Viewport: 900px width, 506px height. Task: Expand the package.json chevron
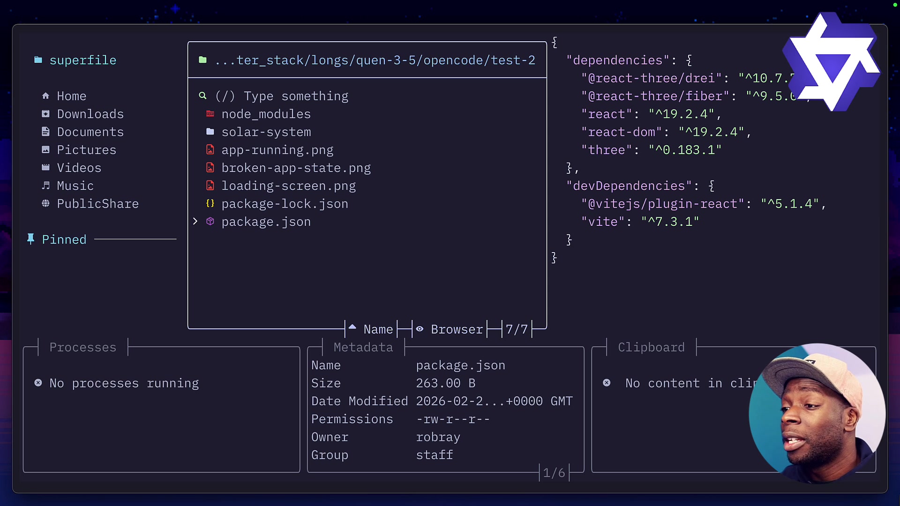click(195, 221)
